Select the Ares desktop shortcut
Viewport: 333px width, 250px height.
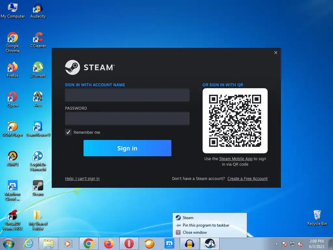click(38, 99)
